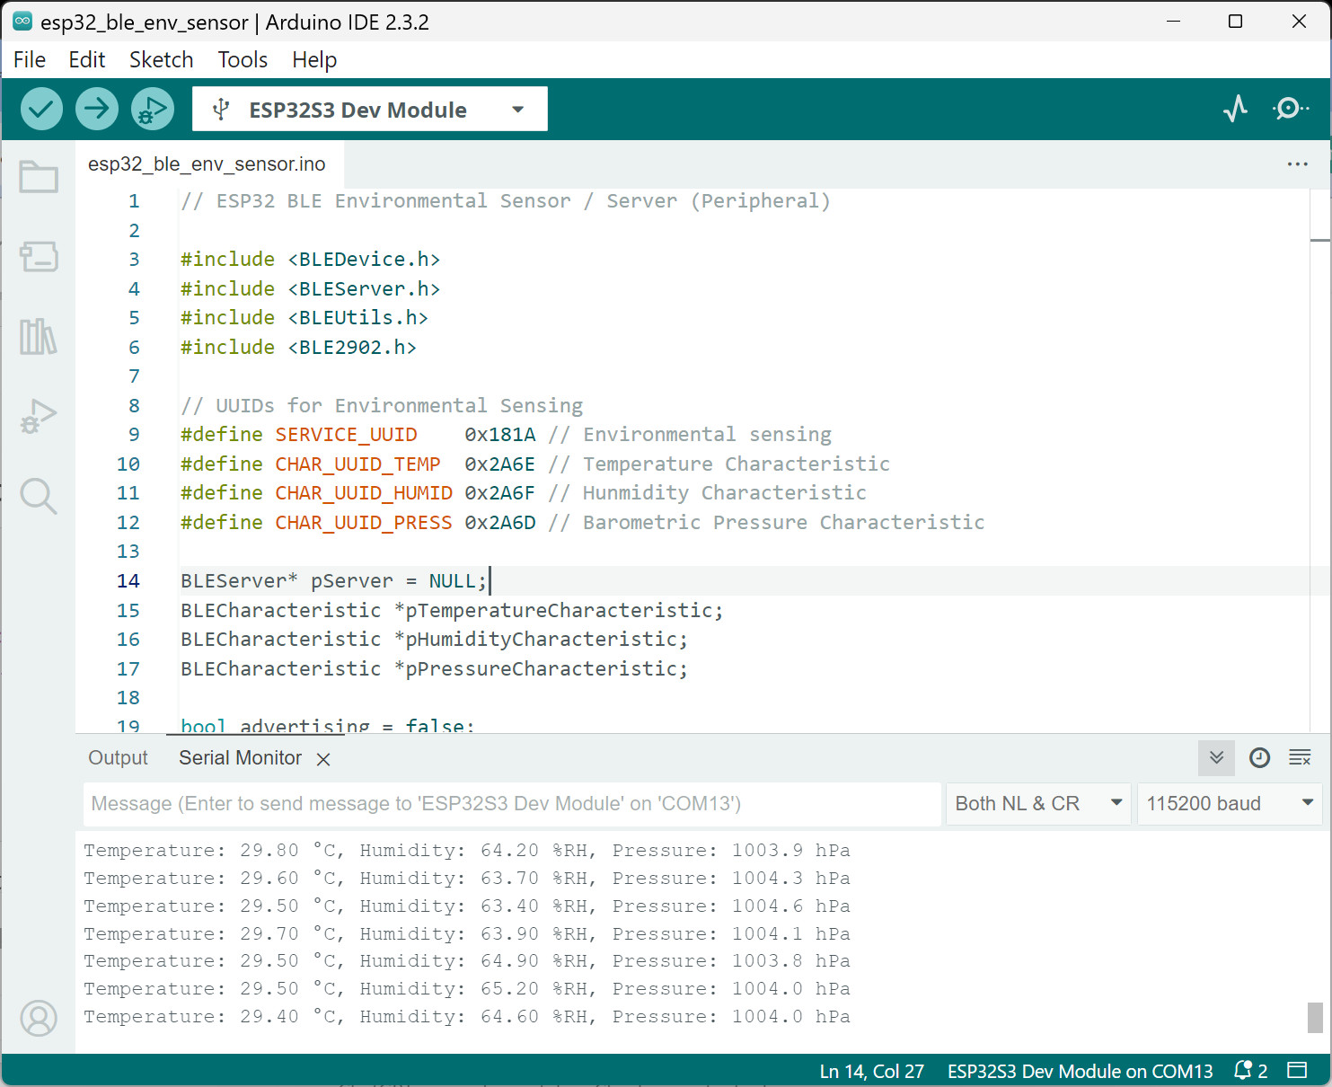1332x1087 pixels.
Task: Select the Serial Monitor tab
Action: (x=240, y=758)
